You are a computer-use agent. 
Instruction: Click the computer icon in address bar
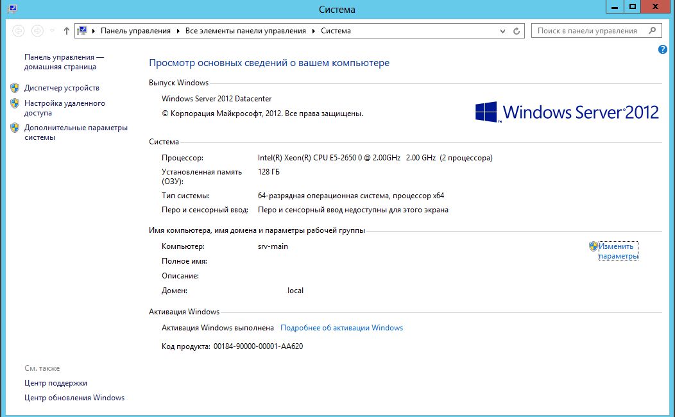click(x=81, y=31)
